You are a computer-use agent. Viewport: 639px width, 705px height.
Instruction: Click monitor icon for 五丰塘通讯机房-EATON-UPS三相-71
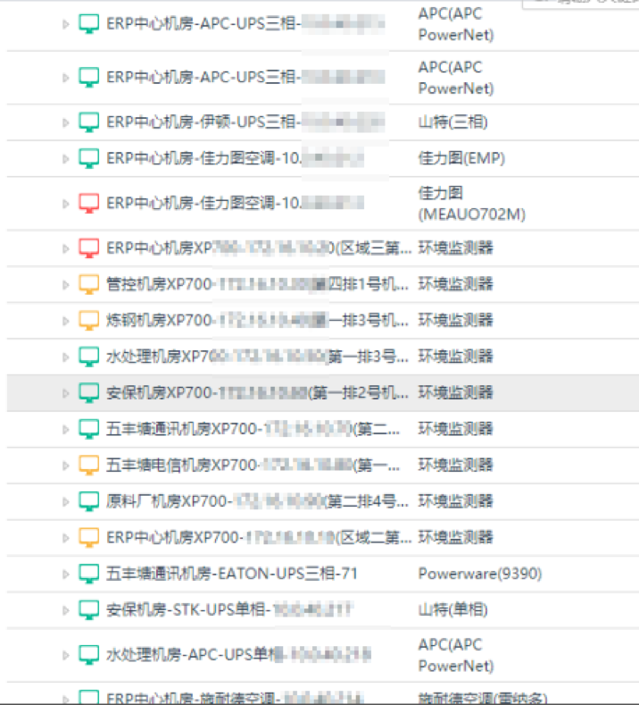coord(89,575)
